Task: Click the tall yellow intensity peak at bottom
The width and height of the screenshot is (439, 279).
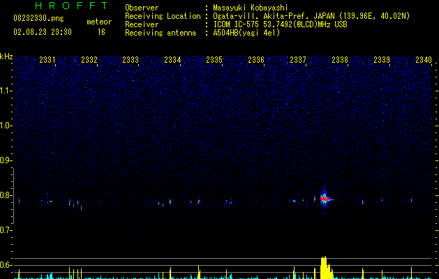Action: (326, 267)
